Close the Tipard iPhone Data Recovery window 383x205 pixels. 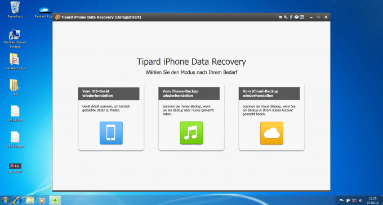click(x=326, y=17)
